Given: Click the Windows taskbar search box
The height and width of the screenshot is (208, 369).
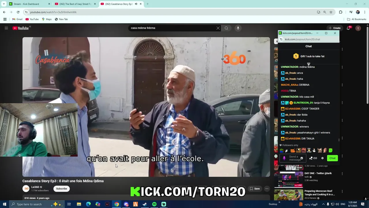Looking at the screenshot, I should (x=37, y=204).
